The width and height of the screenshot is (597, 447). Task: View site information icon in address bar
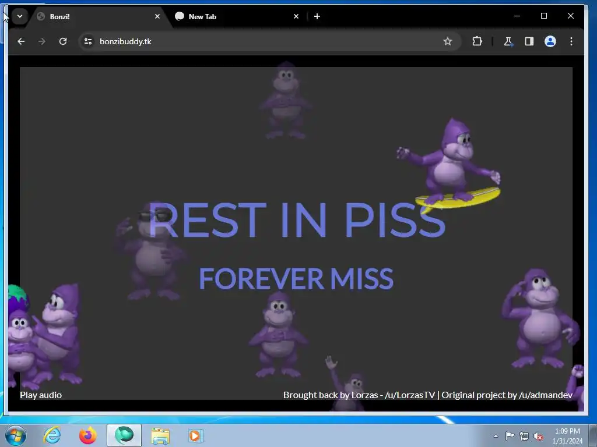click(88, 41)
